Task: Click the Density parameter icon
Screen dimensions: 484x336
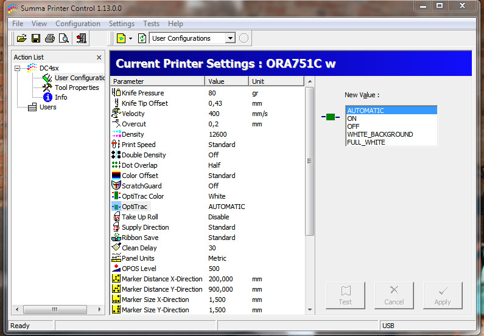Action: pos(116,134)
